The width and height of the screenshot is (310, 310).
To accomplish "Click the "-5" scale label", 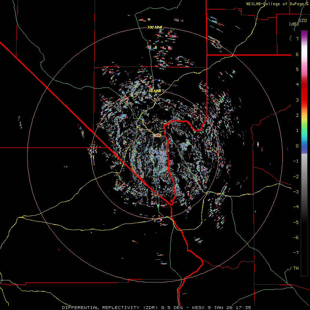I will tap(296, 223).
